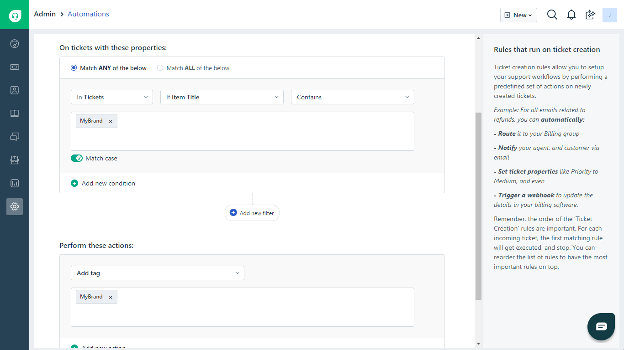Viewport: 624px width, 350px height.
Task: Open the New dropdown button
Action: pyautogui.click(x=518, y=15)
